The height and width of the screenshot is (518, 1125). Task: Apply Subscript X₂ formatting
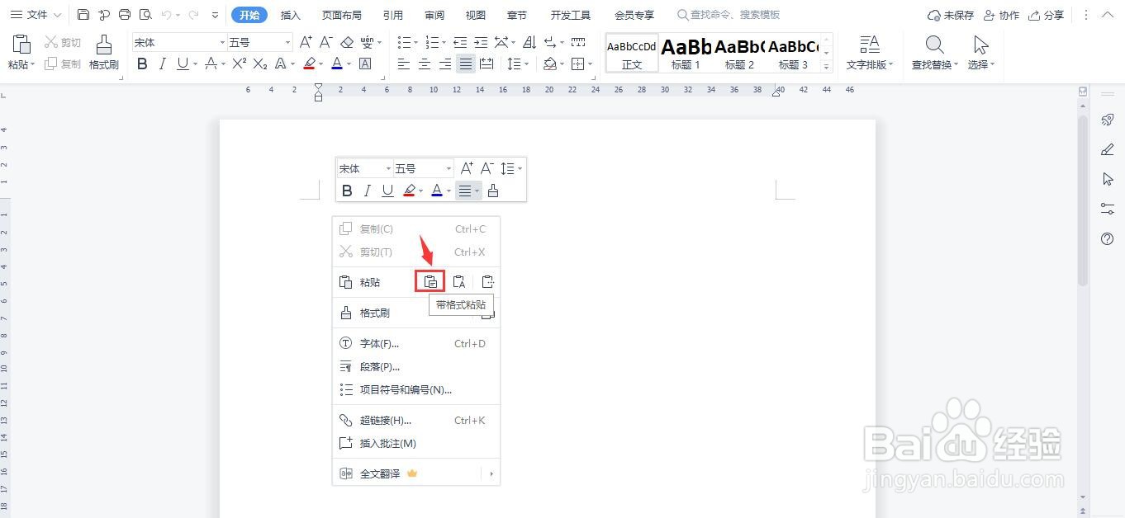pyautogui.click(x=260, y=64)
